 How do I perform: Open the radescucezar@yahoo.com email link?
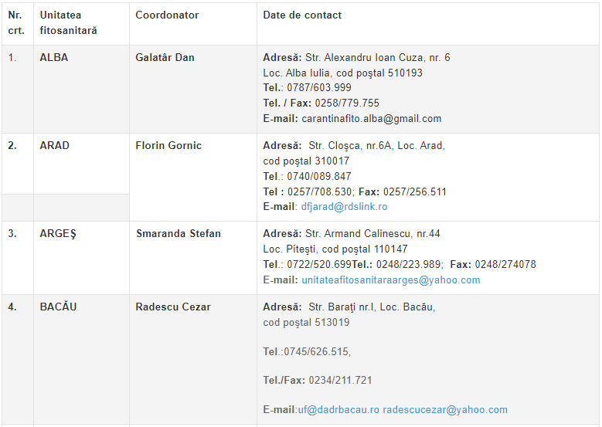click(x=445, y=410)
